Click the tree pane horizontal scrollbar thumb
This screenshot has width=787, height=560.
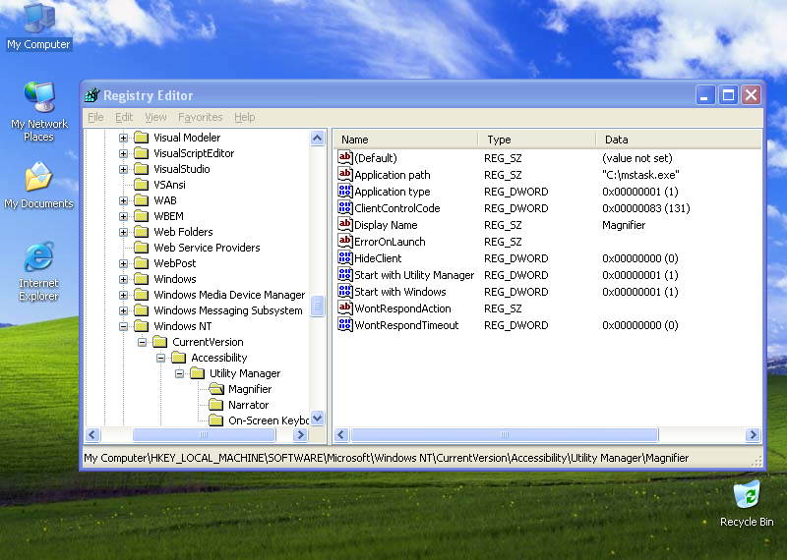pyautogui.click(x=204, y=434)
